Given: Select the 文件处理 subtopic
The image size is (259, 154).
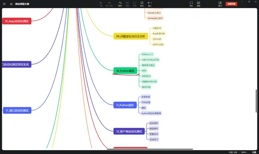Looking at the screenshot, I should tap(146, 102).
